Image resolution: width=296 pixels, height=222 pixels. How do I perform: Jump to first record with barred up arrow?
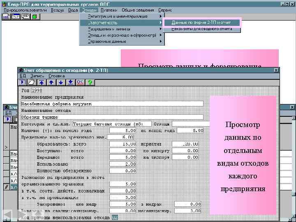click(42, 83)
